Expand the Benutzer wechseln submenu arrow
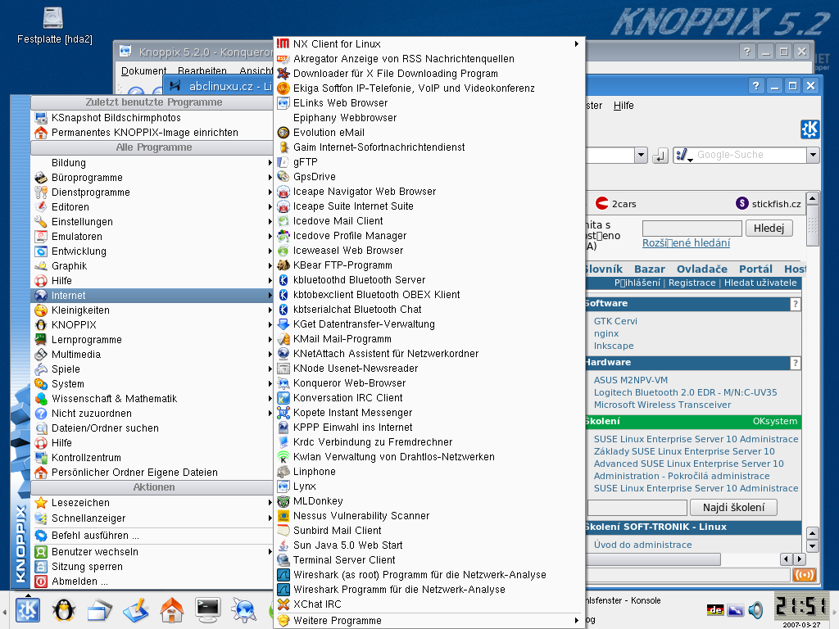This screenshot has height=629, width=839. pos(270,552)
